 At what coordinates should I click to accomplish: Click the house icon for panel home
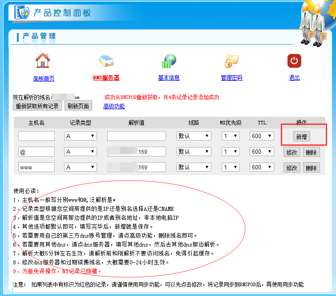coord(43,60)
